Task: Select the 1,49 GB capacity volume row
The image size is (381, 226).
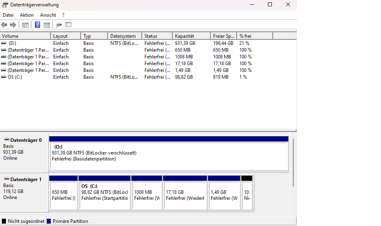Action: tap(148, 70)
